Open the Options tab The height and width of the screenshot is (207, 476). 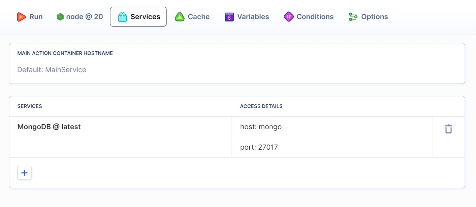coord(368,16)
